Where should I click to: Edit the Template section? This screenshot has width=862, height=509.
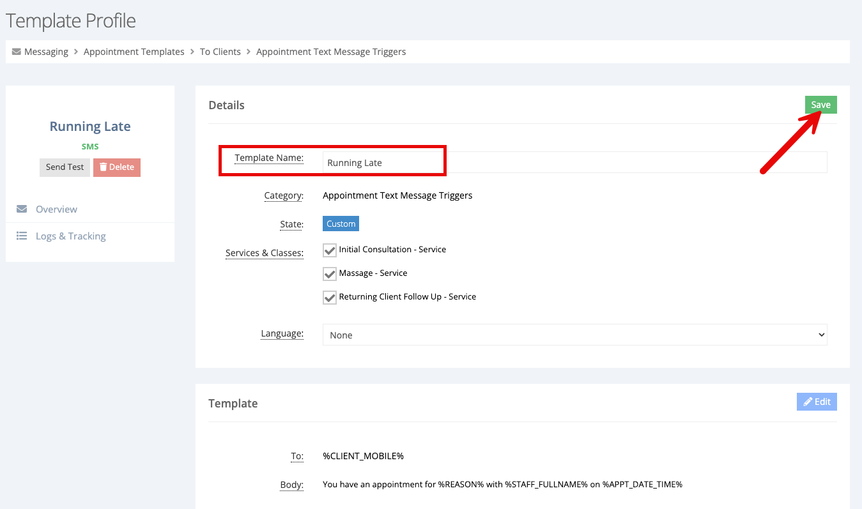coord(817,402)
